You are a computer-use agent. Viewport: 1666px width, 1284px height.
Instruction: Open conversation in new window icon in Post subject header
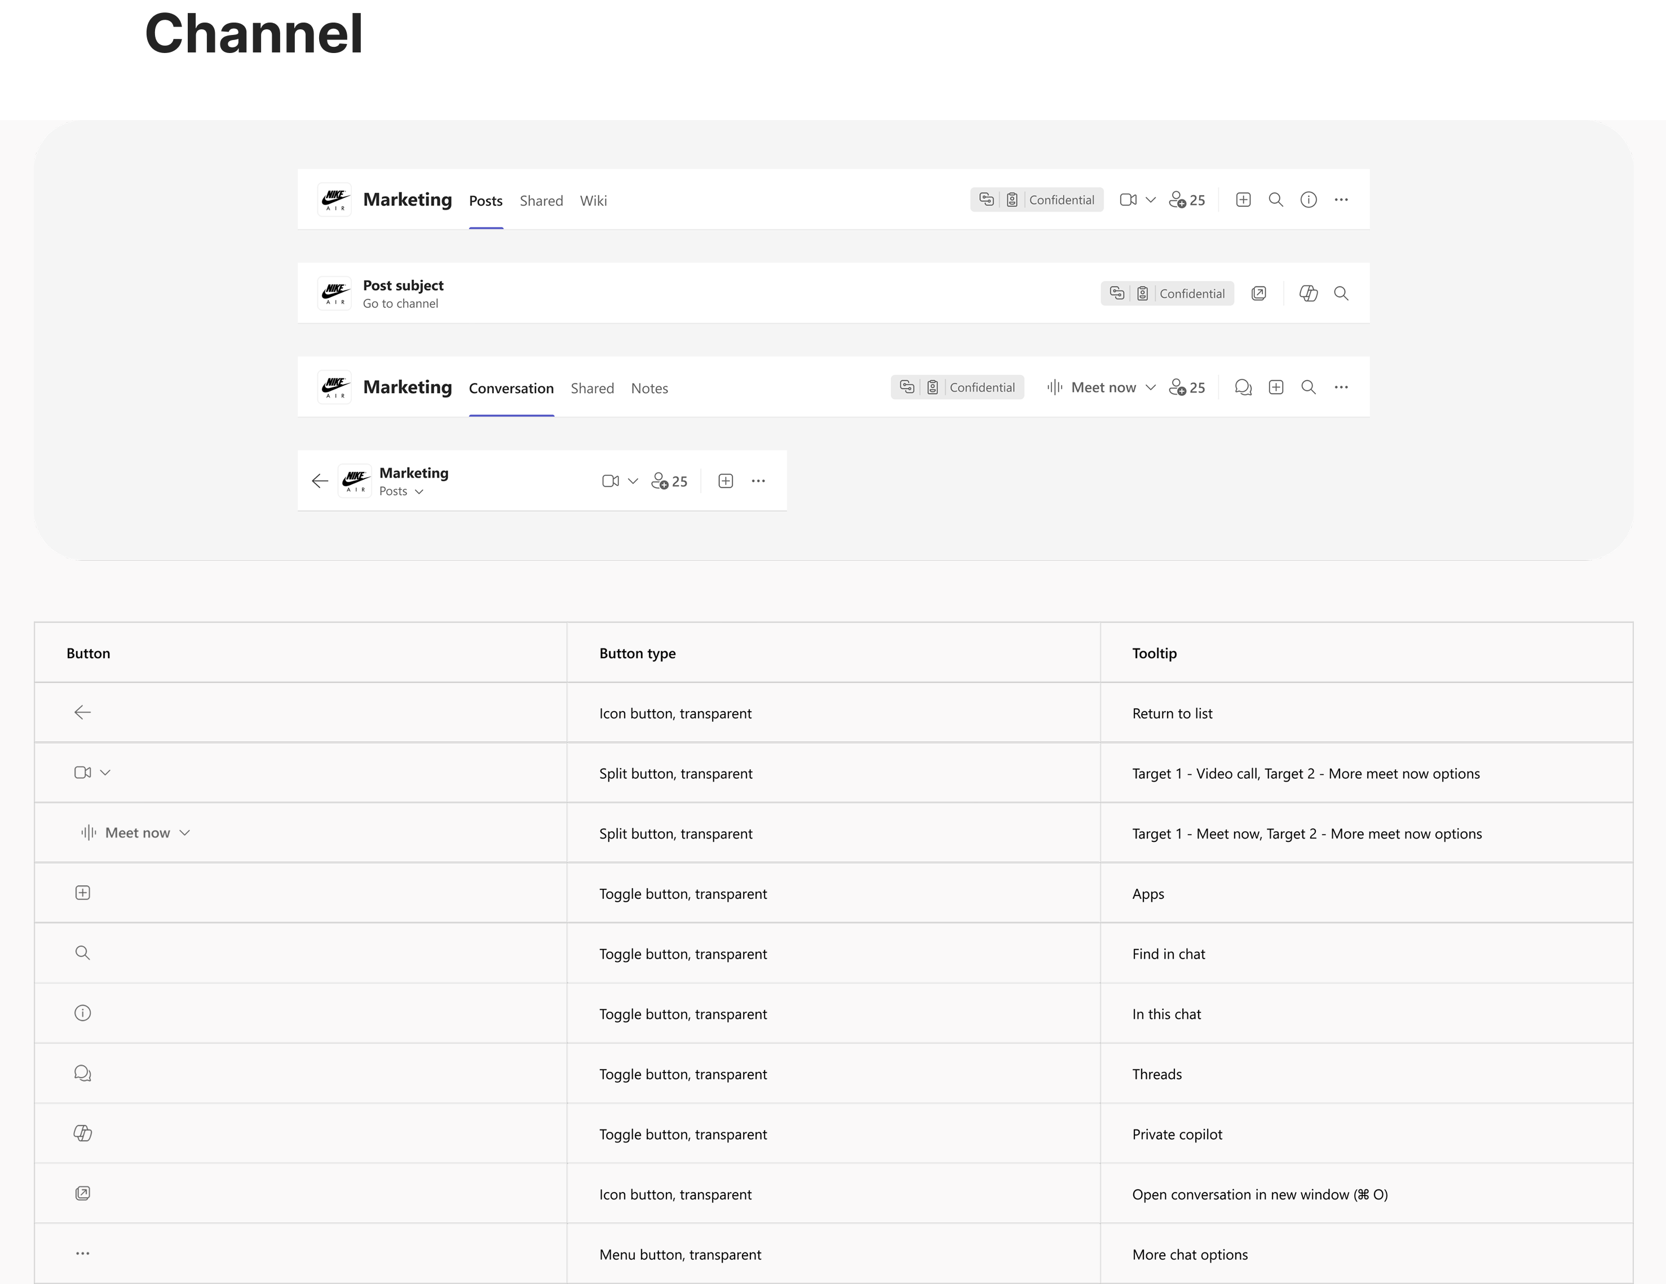pyautogui.click(x=1258, y=294)
